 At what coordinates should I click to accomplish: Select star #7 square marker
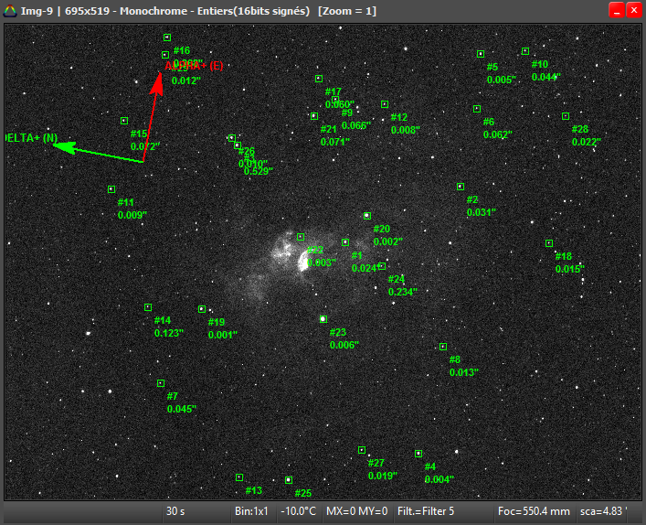[x=161, y=383]
